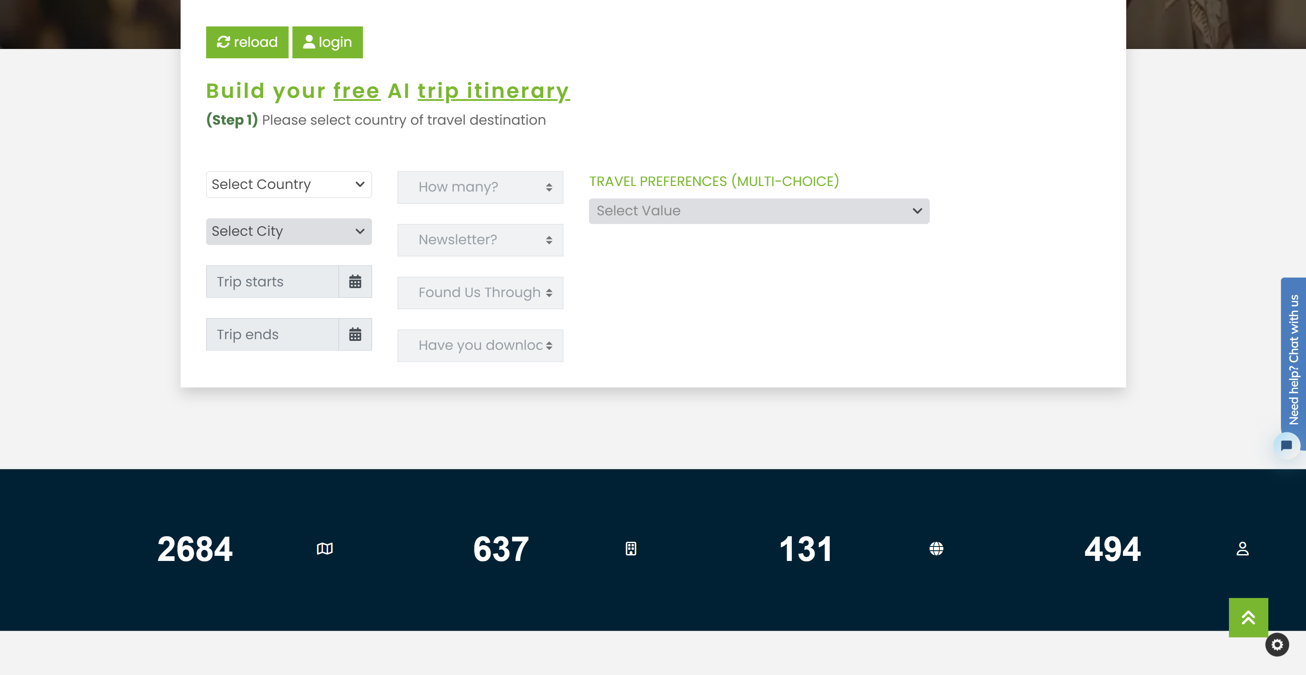1306x675 pixels.
Task: Open the Found Us Through selector
Action: [x=480, y=293]
